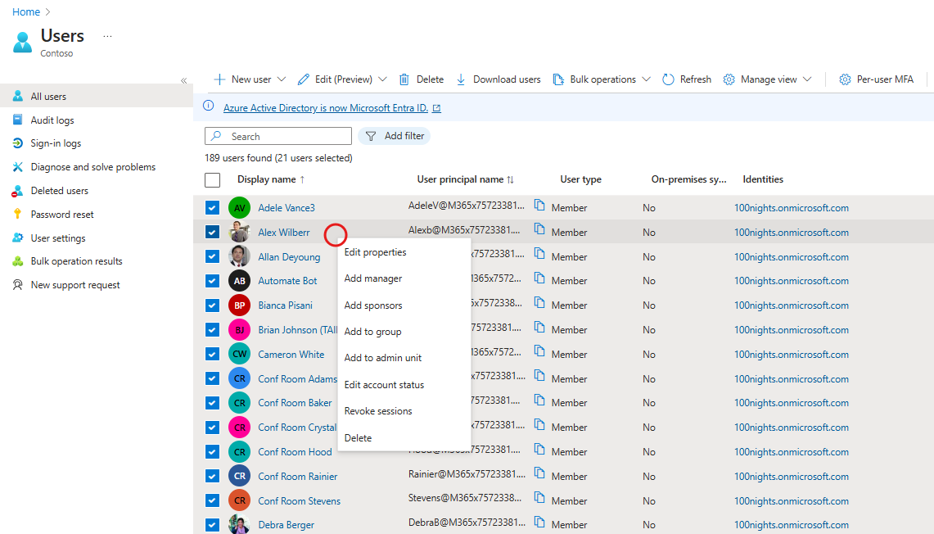Uncheck the Allan Deyoung checkbox

coord(212,256)
